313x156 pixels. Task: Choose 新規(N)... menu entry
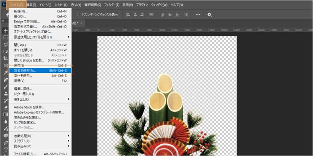pyautogui.click(x=40, y=11)
